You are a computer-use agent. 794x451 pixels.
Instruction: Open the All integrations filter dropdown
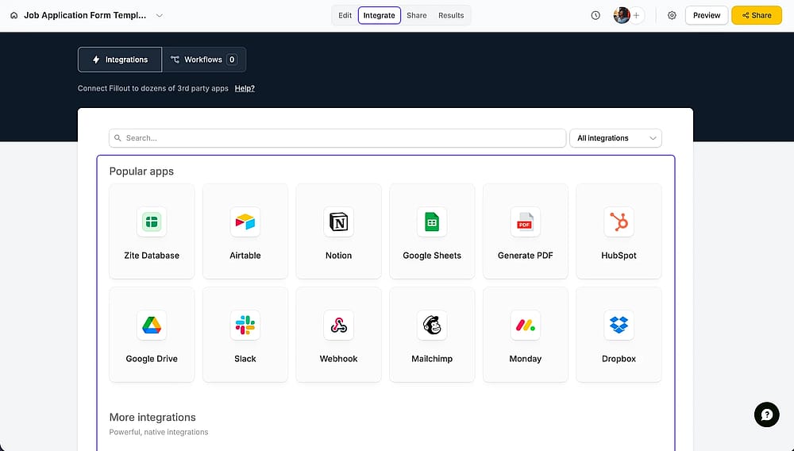pos(616,138)
